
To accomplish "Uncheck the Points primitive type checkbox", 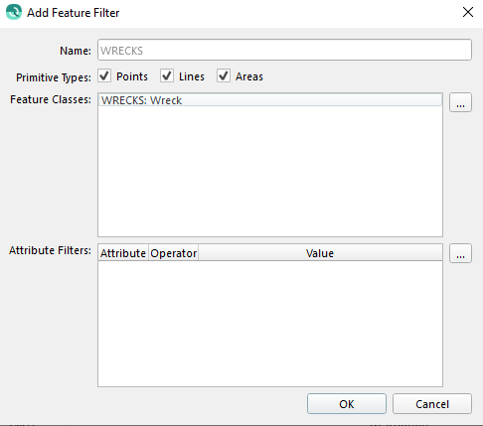I will tap(104, 76).
